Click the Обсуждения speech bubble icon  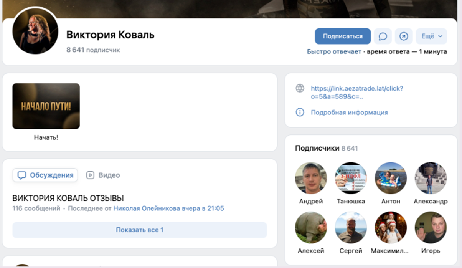22,175
